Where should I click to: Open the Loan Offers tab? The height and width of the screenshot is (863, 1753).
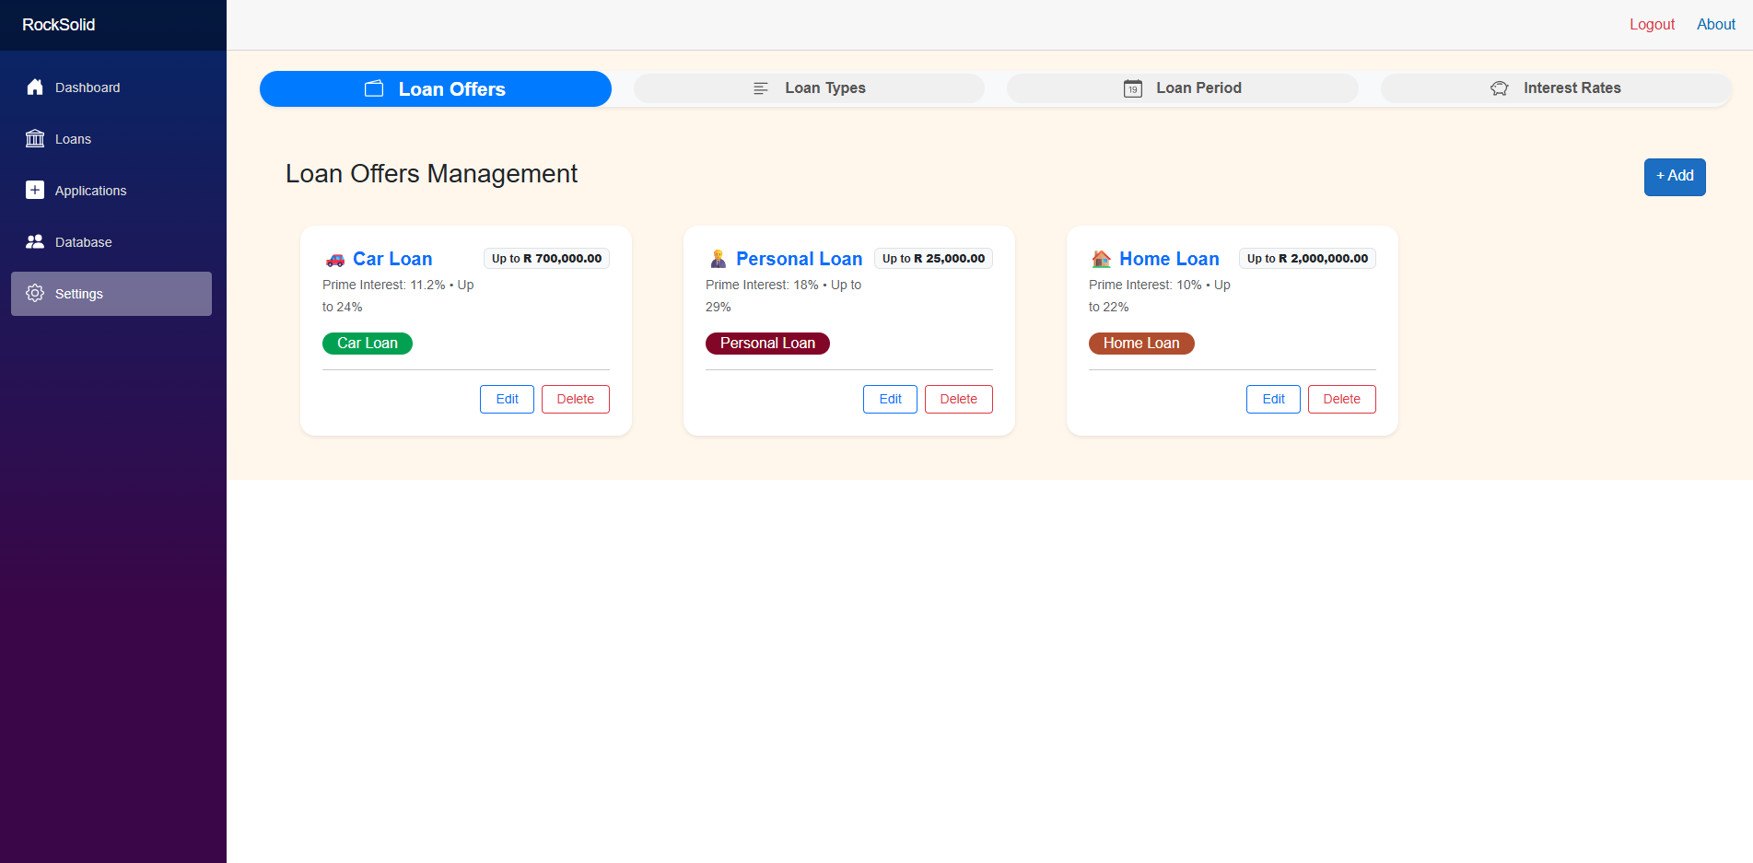click(436, 89)
